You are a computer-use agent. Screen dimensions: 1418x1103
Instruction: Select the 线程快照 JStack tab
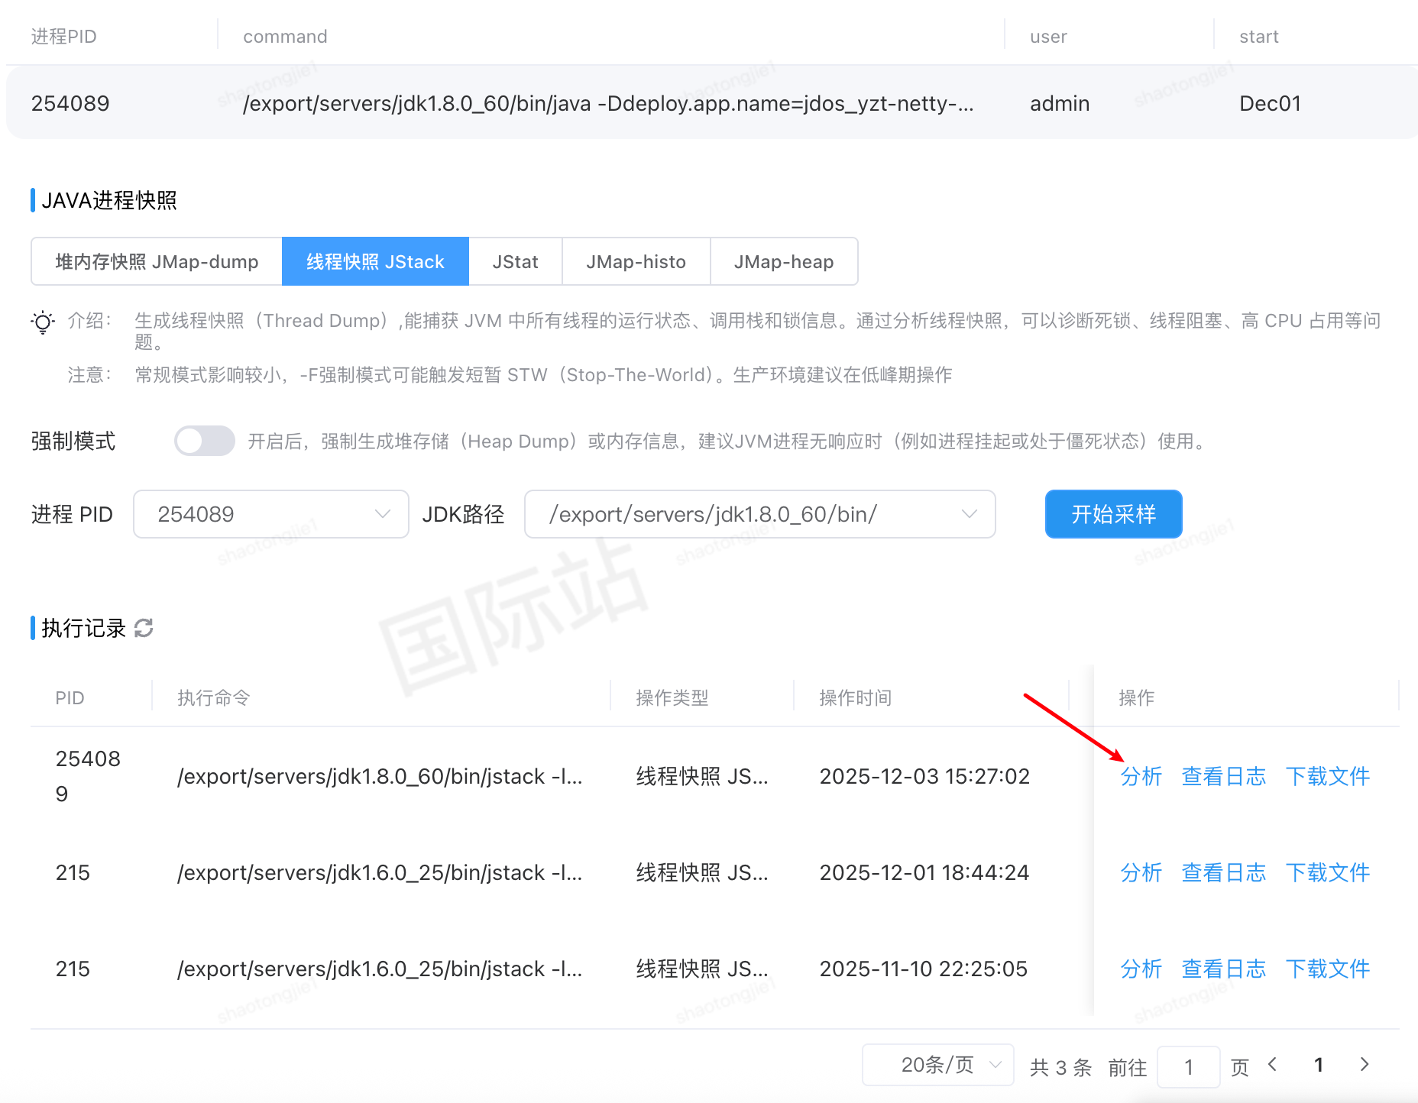[375, 262]
